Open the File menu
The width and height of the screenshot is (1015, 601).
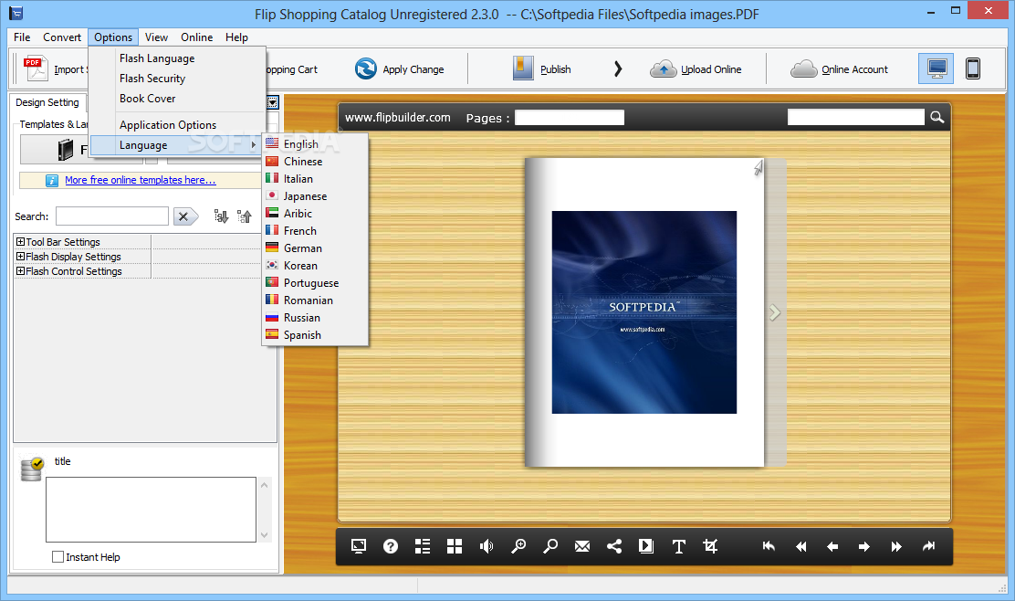(22, 37)
